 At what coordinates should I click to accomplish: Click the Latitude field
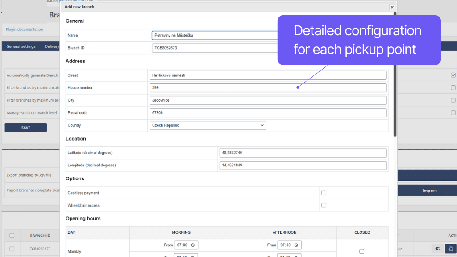click(303, 153)
